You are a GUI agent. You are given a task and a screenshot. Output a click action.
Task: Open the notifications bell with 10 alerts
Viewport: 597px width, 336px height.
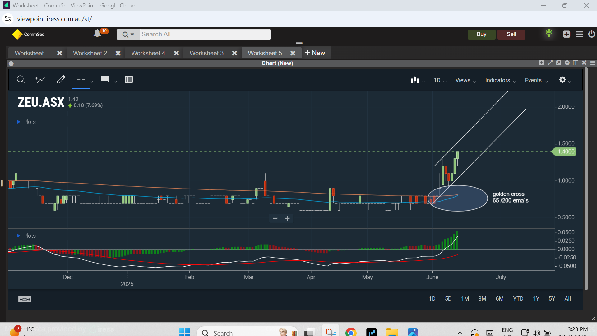(98, 33)
